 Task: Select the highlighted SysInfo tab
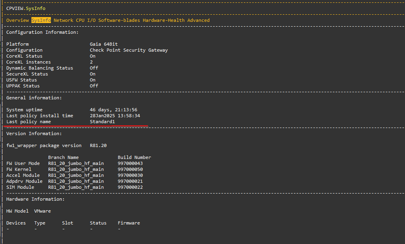pyautogui.click(x=41, y=20)
